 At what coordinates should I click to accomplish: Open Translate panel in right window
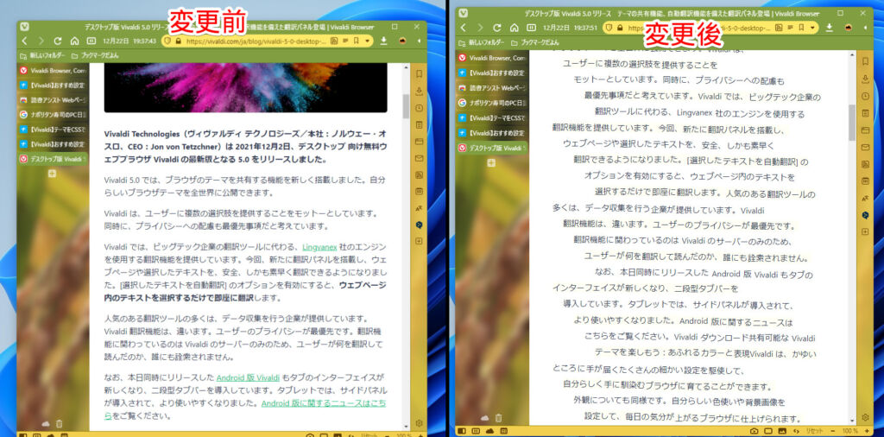(x=865, y=198)
